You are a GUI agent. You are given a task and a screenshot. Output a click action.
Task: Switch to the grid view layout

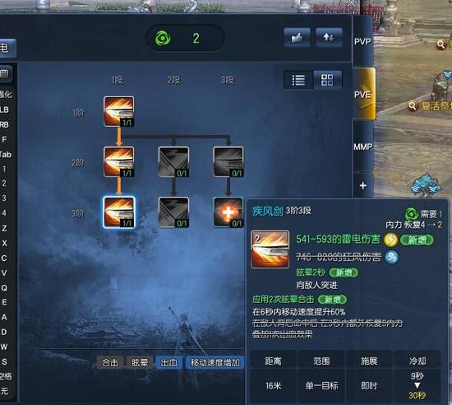(x=327, y=80)
